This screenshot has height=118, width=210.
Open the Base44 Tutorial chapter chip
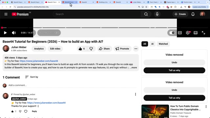(x=49, y=33)
